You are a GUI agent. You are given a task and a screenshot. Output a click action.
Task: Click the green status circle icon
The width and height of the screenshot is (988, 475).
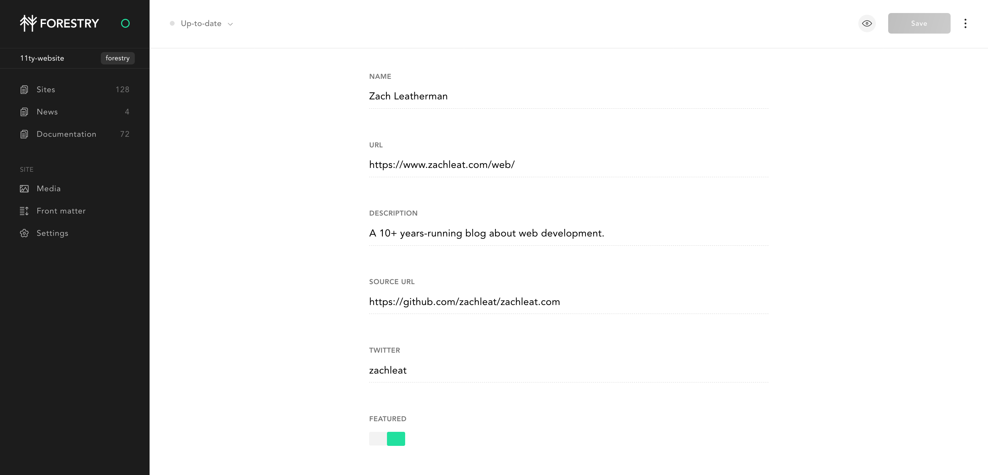[125, 23]
